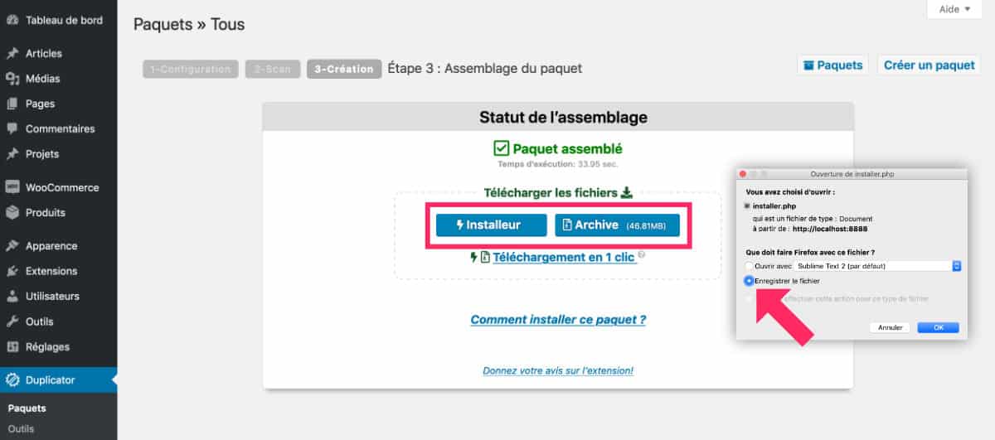Image resolution: width=995 pixels, height=440 pixels.
Task: Click the Duplicator gear icon in the sidebar
Action: click(x=12, y=380)
